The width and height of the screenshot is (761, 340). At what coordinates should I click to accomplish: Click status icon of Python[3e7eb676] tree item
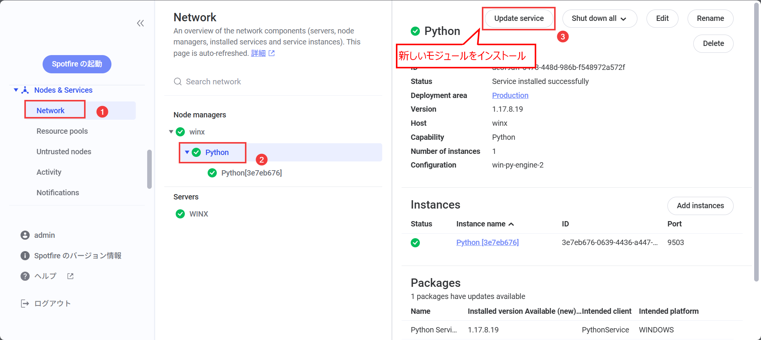click(x=212, y=173)
